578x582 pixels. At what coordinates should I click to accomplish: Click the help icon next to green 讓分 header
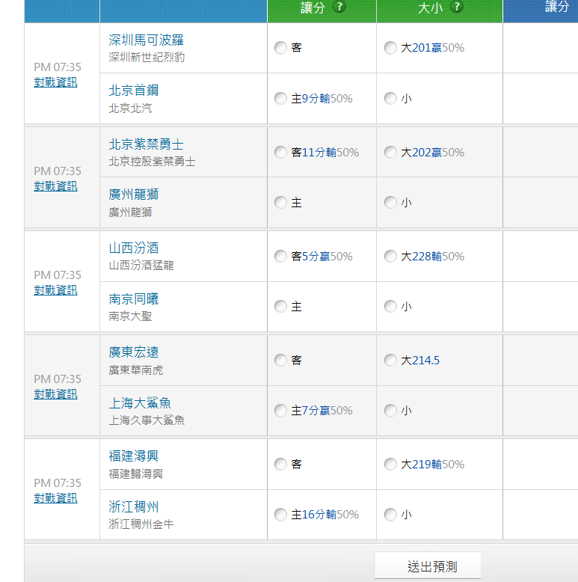point(339,7)
